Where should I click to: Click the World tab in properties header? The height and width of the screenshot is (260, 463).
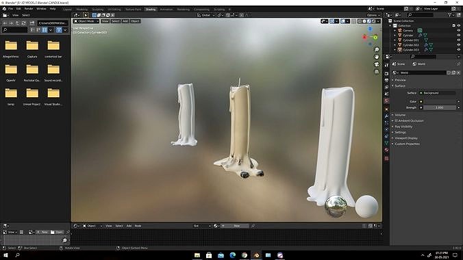click(419, 64)
